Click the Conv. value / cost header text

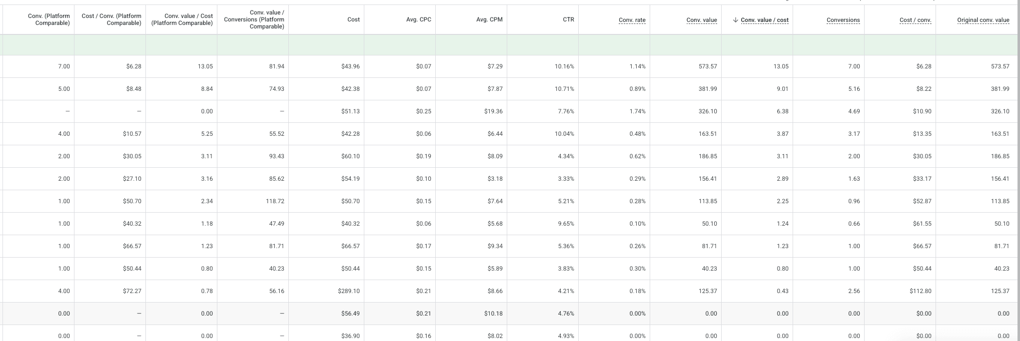pyautogui.click(x=765, y=20)
